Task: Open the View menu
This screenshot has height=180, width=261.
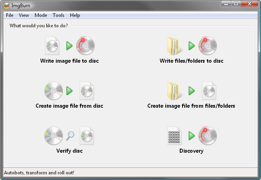Action: (24, 15)
